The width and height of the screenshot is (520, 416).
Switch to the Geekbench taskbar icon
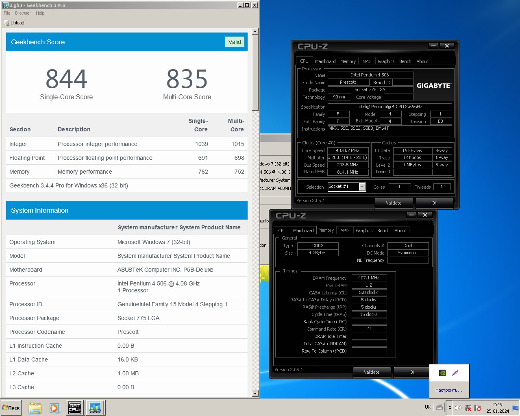(96, 408)
